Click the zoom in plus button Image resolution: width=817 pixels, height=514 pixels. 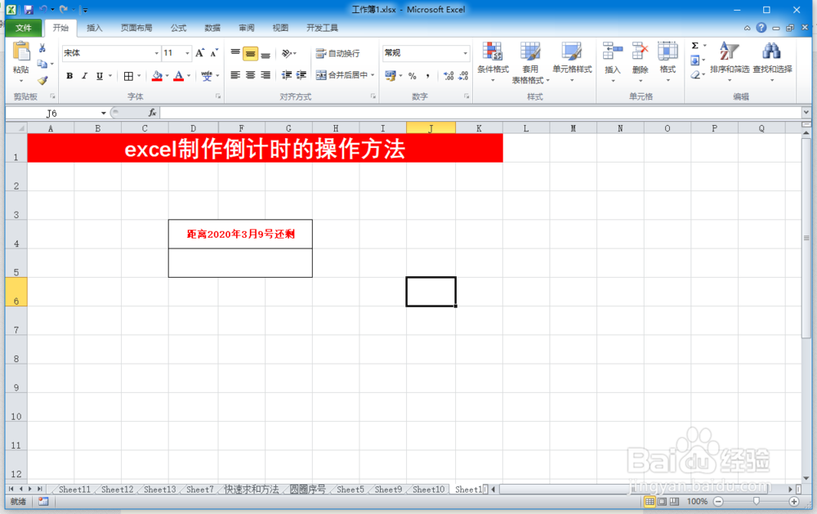pyautogui.click(x=794, y=502)
